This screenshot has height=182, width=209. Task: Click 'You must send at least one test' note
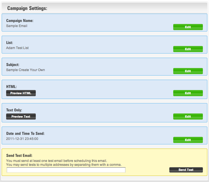coord(56,161)
